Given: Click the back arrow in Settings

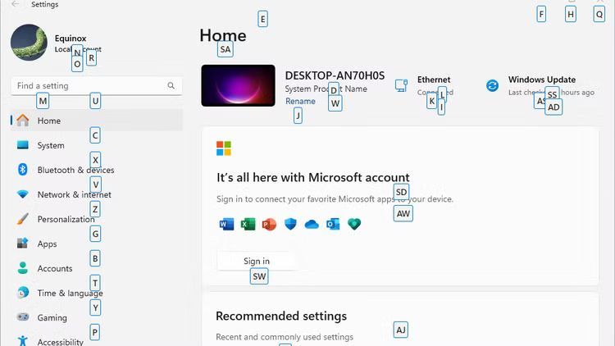Looking at the screenshot, I should 16,4.
